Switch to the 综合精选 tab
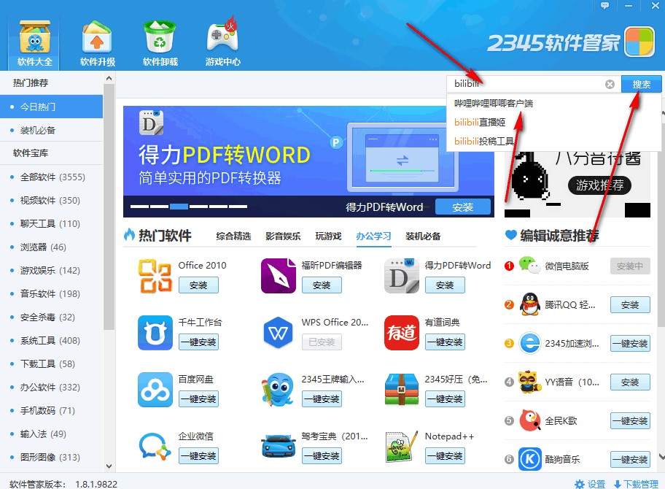665x489 pixels. click(x=233, y=236)
